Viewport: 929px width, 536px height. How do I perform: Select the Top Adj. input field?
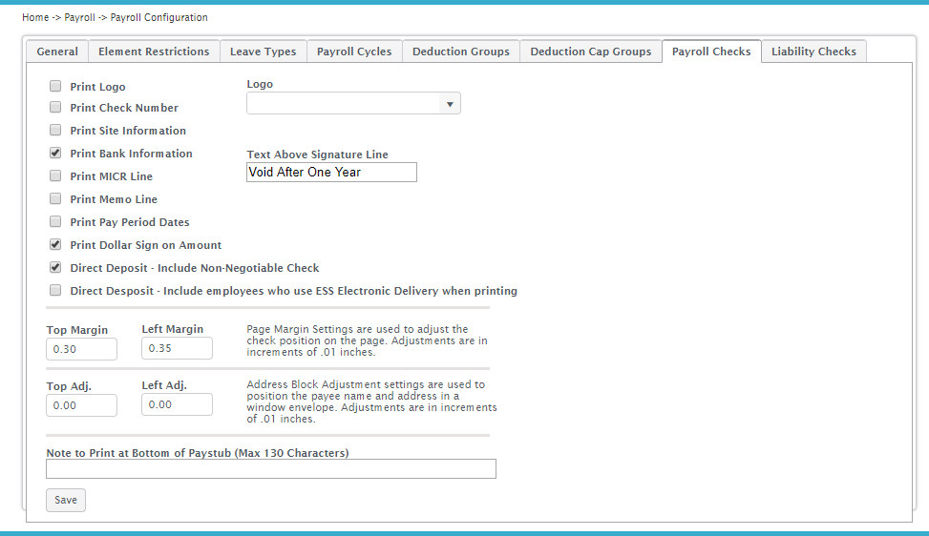tap(82, 405)
